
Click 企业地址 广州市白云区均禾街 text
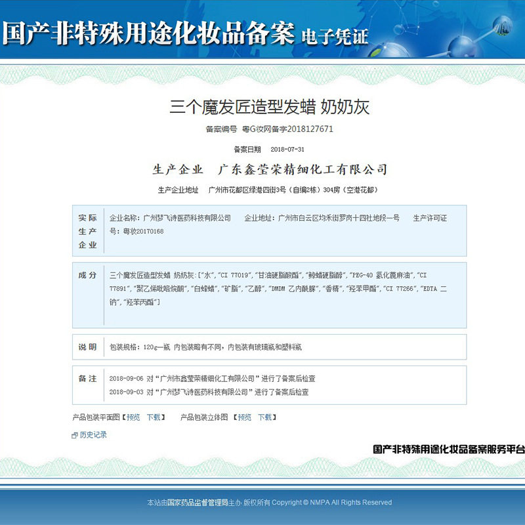tap(322, 218)
